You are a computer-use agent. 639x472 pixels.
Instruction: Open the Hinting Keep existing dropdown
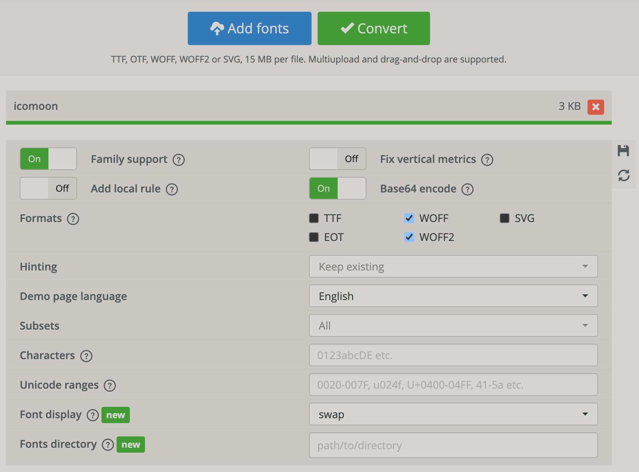pyautogui.click(x=454, y=266)
